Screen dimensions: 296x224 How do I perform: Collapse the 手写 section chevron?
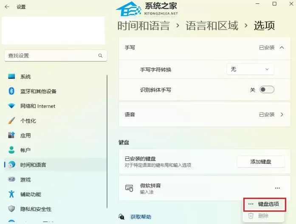(x=282, y=48)
